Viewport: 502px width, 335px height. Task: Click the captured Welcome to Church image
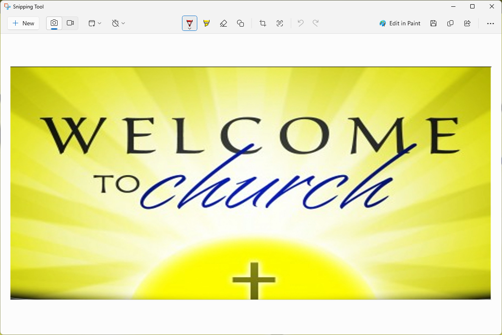(x=251, y=183)
